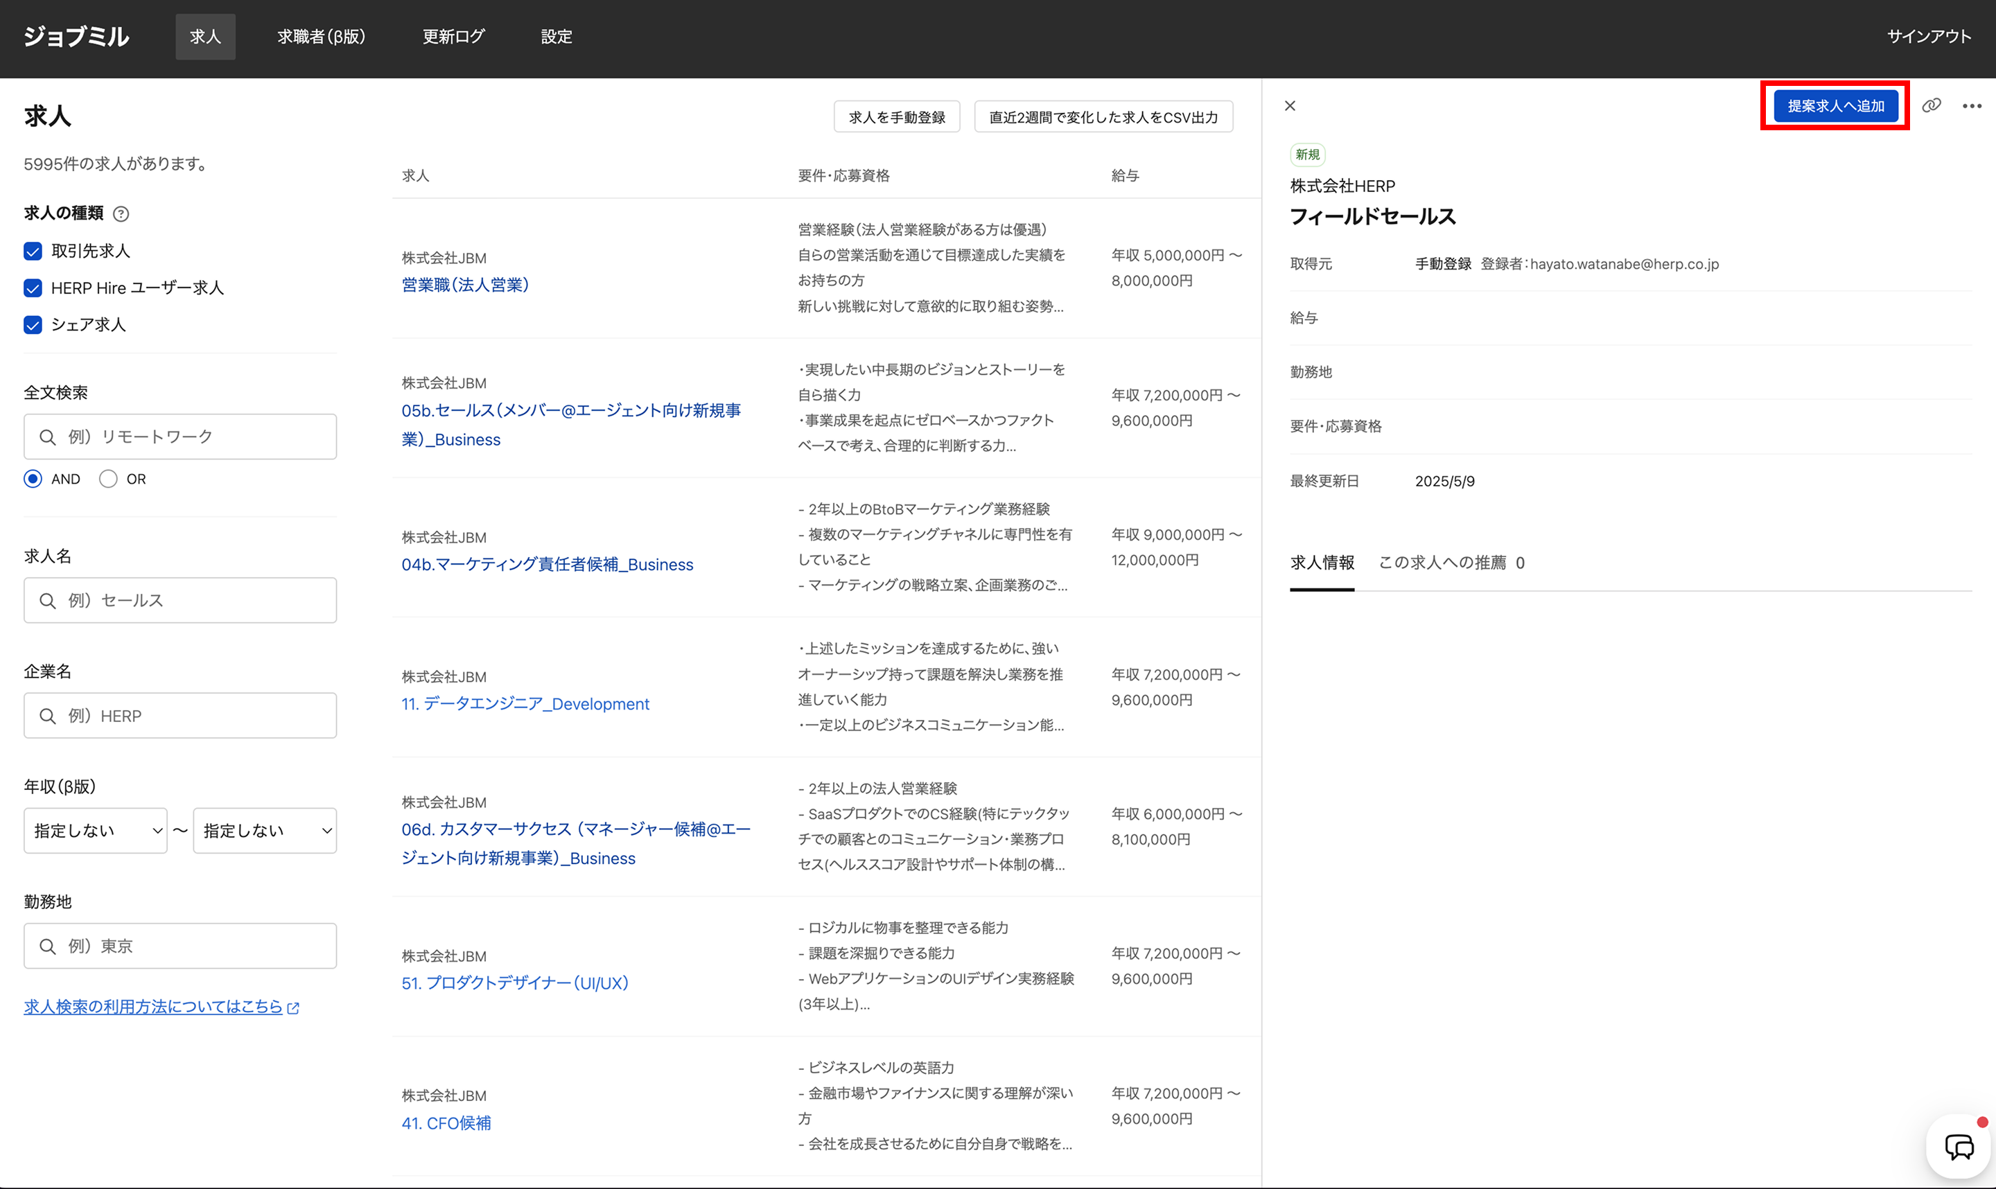Open 41. CFO候補 job link
Image resolution: width=1996 pixels, height=1189 pixels.
pos(446,1123)
